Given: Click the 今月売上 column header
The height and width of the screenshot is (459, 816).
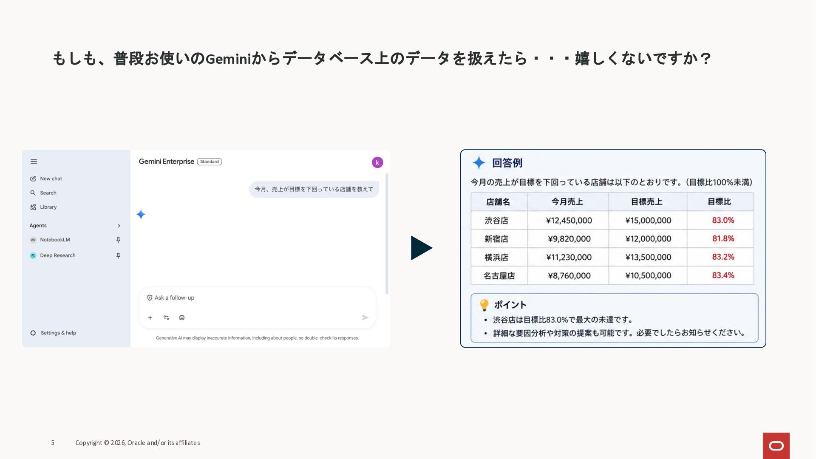Looking at the screenshot, I should 567,202.
